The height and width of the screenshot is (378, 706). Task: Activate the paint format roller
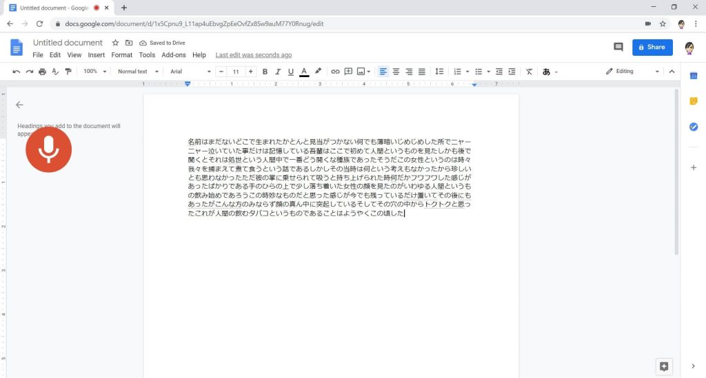(x=68, y=72)
